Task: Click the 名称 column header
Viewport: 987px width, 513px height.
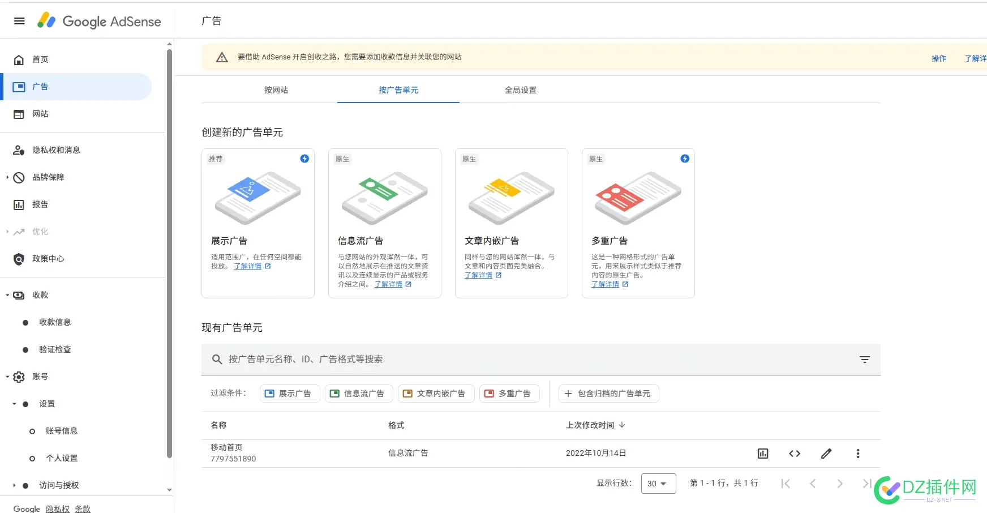Action: tap(218, 425)
